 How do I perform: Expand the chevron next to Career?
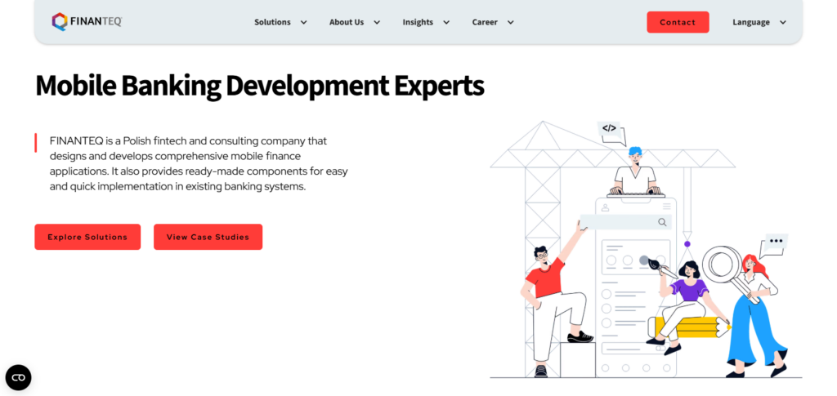click(x=510, y=22)
